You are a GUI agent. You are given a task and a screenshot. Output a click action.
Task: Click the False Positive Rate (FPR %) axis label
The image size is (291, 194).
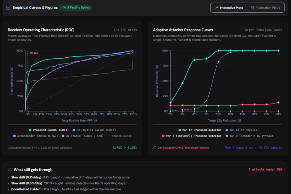pyautogui.click(x=79, y=120)
